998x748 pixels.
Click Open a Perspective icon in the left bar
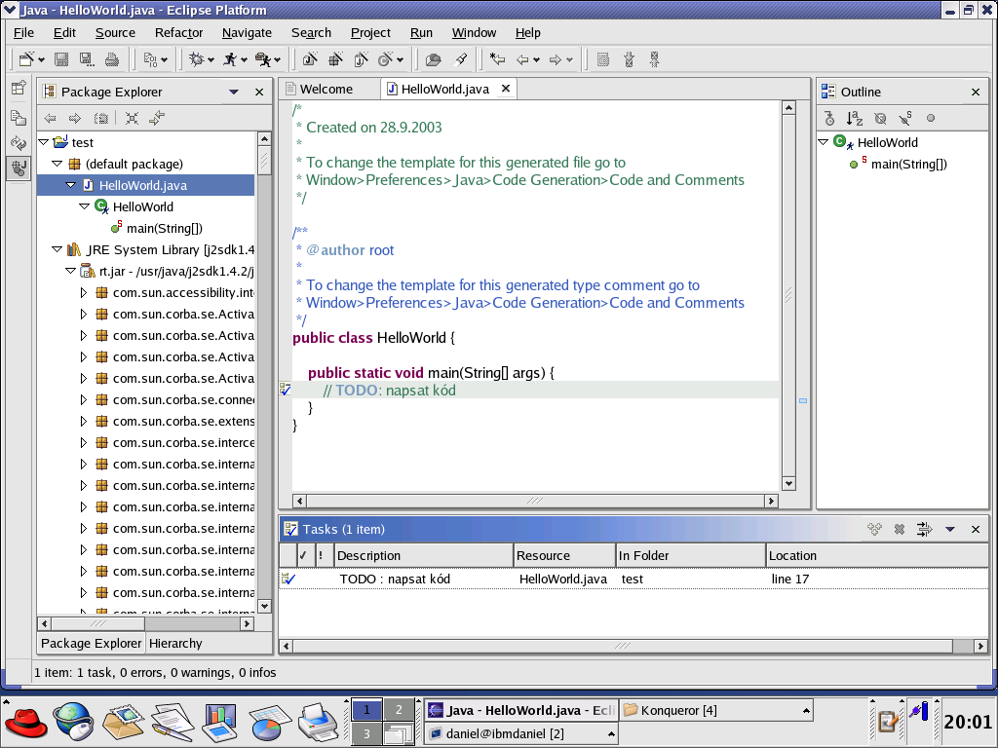tap(19, 88)
